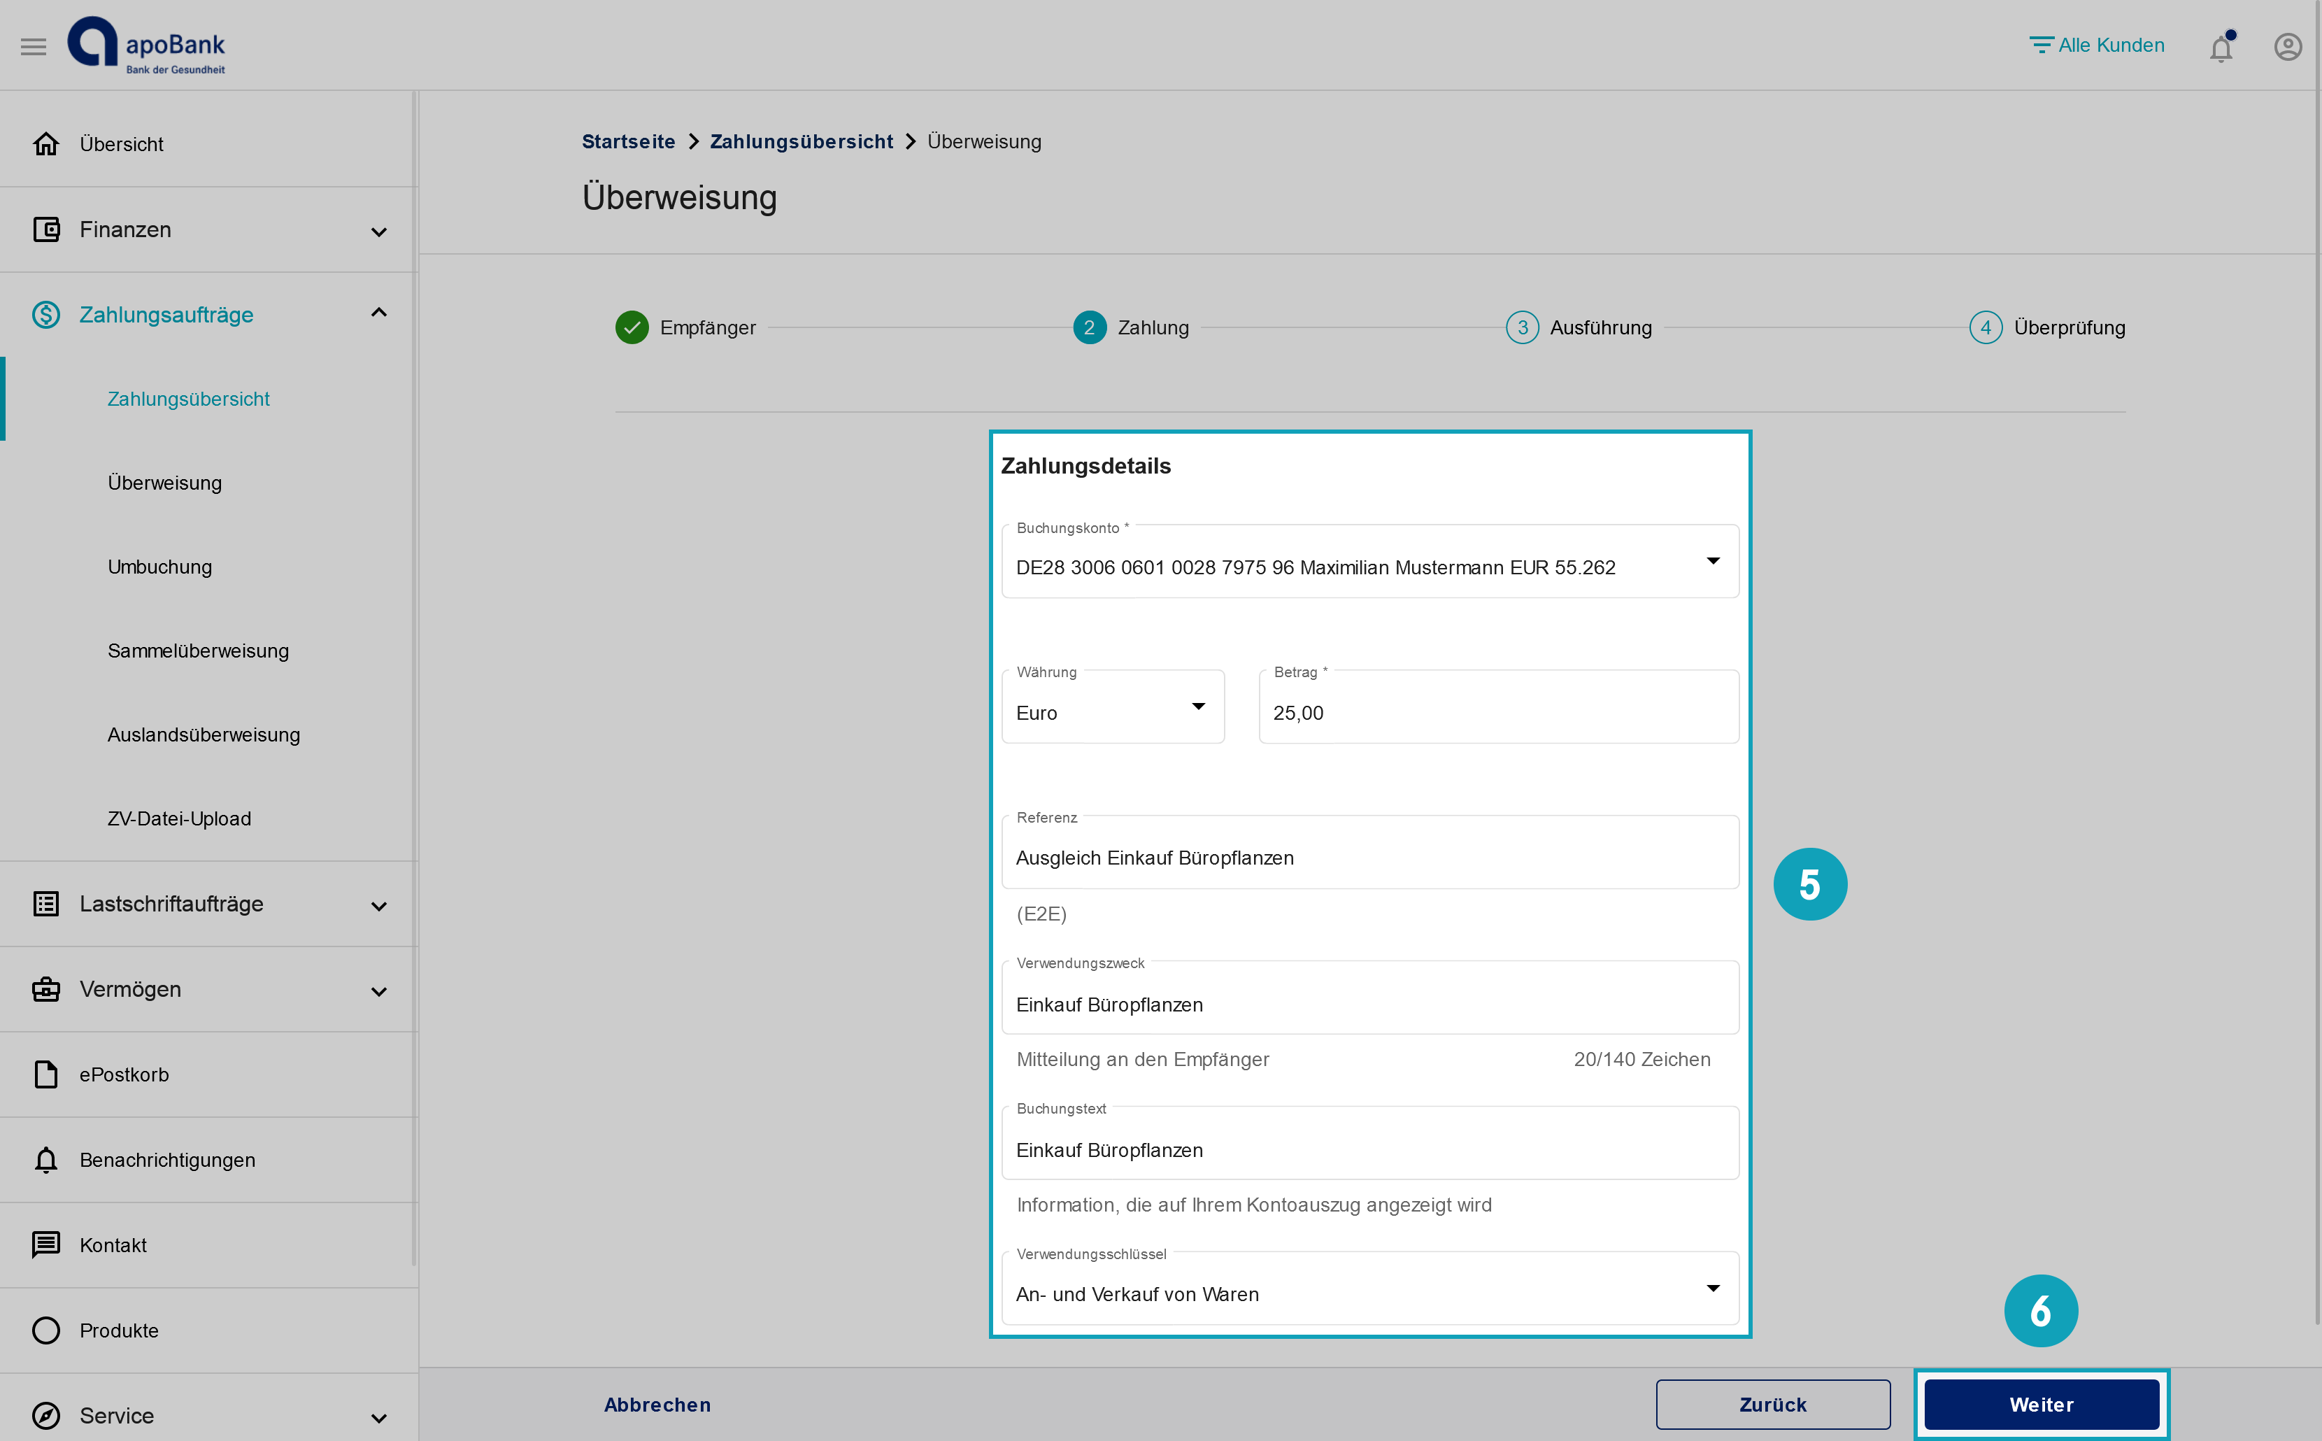Select Überweisung in sidebar
This screenshot has width=2322, height=1441.
165,482
